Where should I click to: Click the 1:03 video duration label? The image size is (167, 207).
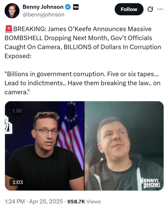(x=18, y=182)
